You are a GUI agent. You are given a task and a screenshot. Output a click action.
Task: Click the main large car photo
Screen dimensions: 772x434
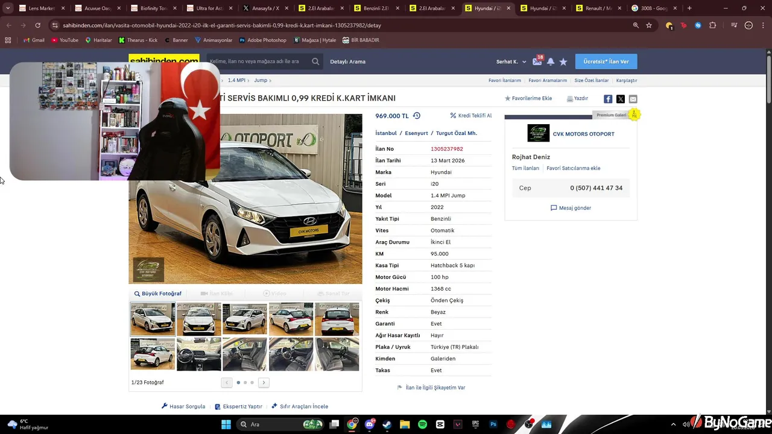(245, 199)
